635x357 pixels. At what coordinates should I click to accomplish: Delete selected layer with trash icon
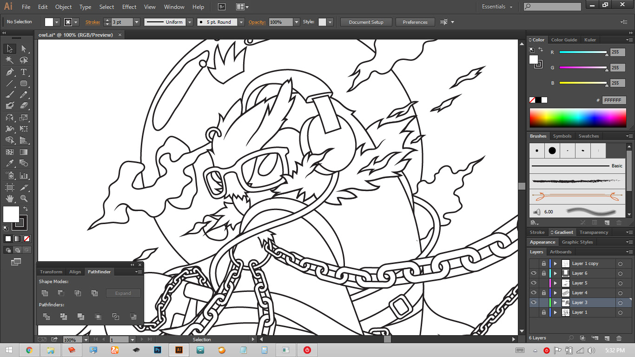619,338
